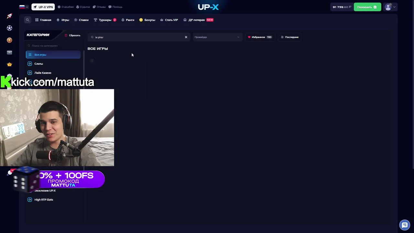Select the High RTP Slots category
Screen dimensions: 414x233
pos(53,200)
